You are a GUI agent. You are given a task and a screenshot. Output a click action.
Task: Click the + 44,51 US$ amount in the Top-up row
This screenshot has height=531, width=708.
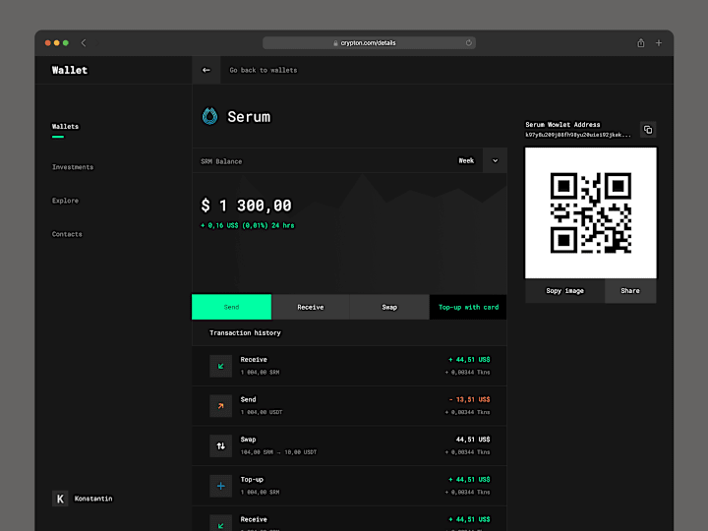click(x=469, y=480)
